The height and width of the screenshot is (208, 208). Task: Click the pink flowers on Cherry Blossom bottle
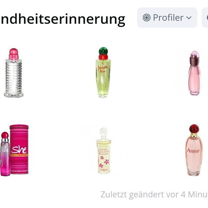(104, 162)
